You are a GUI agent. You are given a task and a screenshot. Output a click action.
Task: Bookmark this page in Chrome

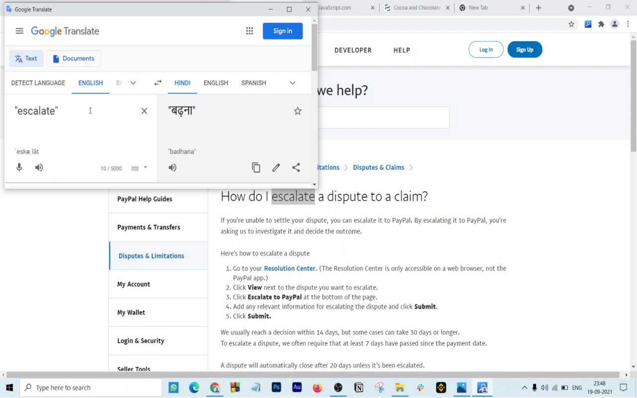pyautogui.click(x=571, y=24)
